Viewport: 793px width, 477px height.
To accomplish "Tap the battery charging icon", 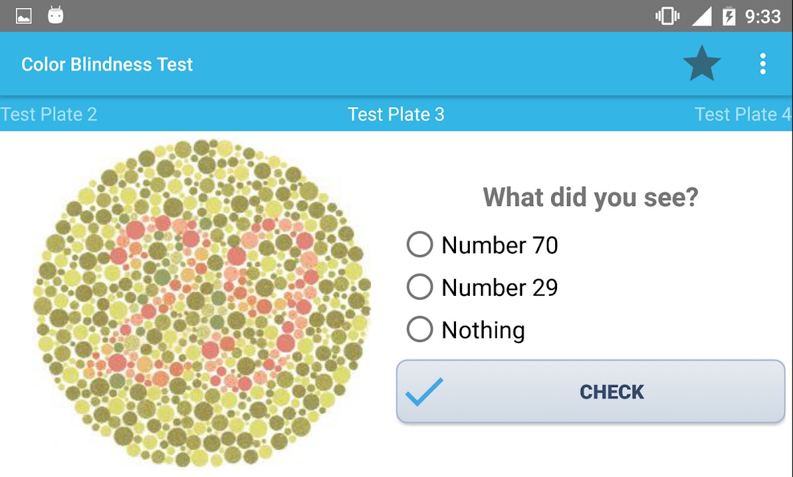I will 729,16.
